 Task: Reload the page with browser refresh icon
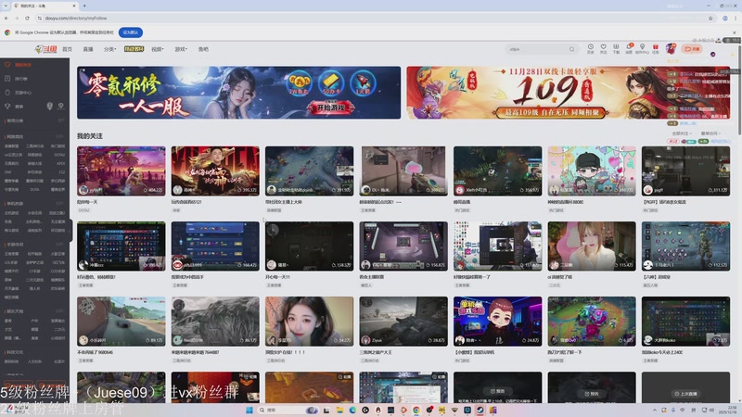[x=27, y=18]
